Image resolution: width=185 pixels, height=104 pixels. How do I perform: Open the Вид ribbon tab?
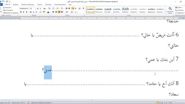pyautogui.click(x=70, y=5)
